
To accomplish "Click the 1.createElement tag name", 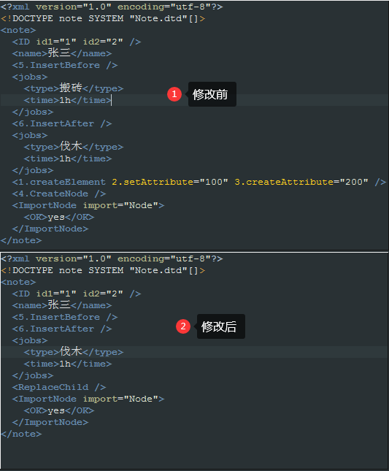I will tap(68, 182).
